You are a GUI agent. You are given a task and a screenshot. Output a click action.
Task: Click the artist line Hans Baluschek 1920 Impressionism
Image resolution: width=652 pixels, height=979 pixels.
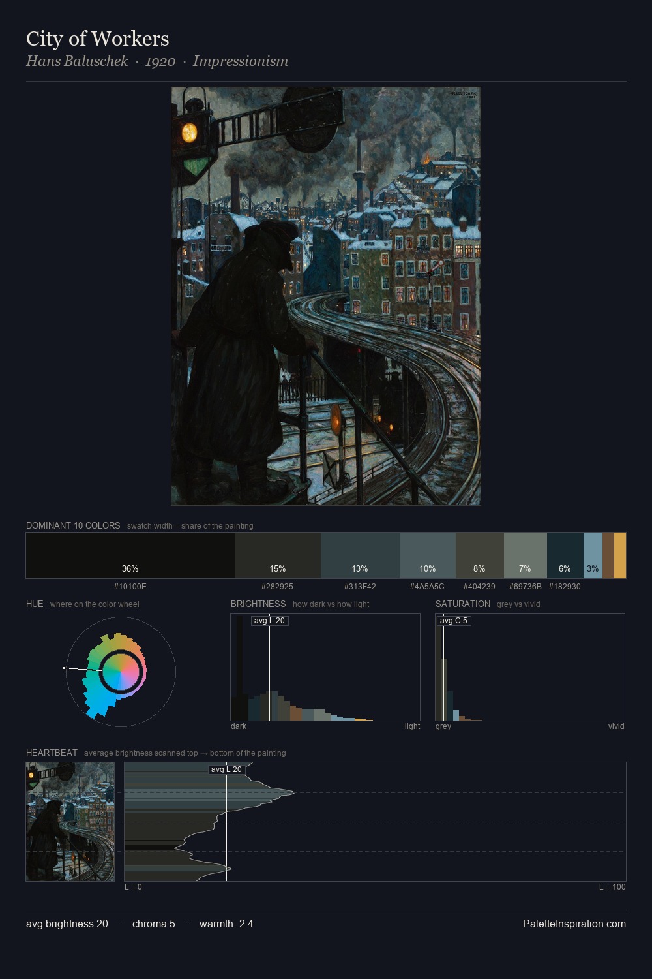(156, 61)
